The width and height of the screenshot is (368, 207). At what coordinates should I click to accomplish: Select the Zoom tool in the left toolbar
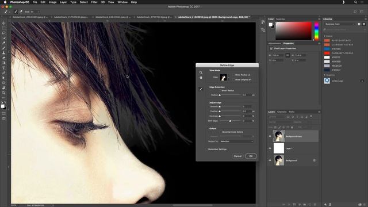(x=3, y=93)
